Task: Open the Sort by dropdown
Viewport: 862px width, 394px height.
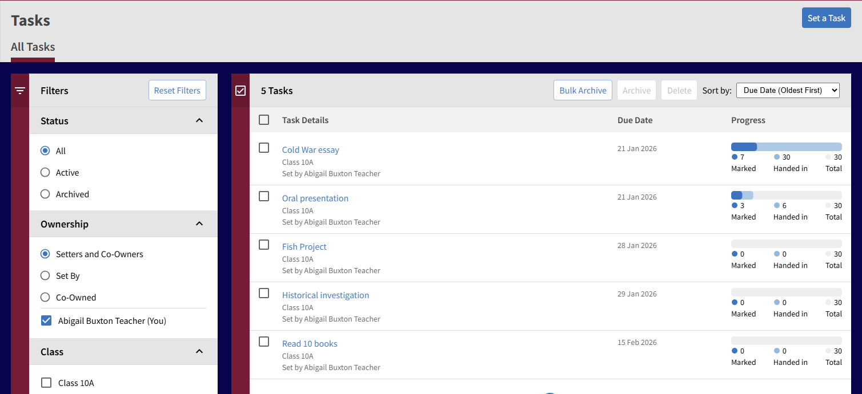Action: click(x=788, y=90)
